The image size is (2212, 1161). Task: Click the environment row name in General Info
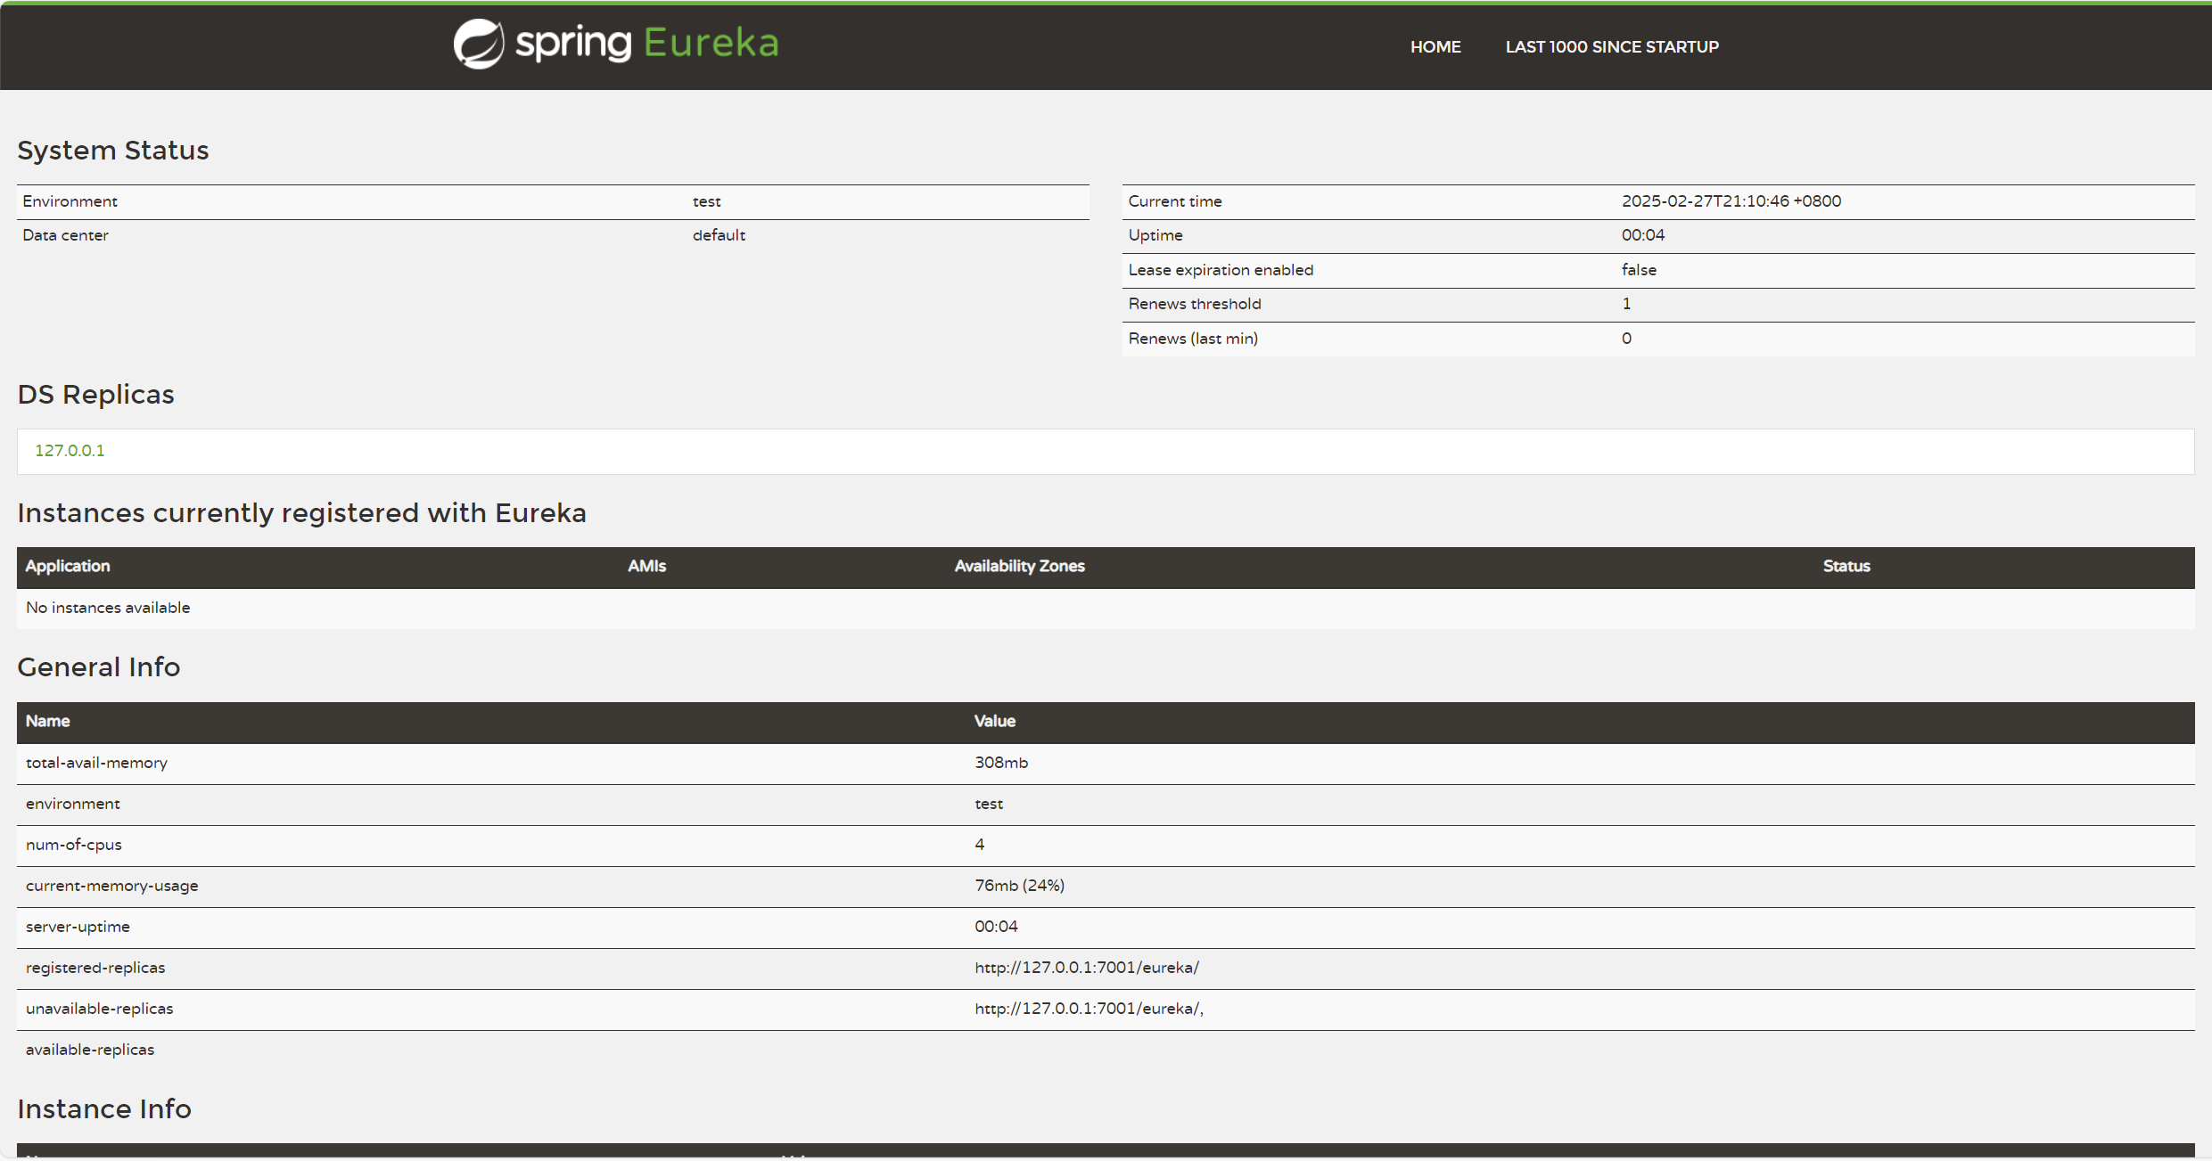pyautogui.click(x=73, y=805)
